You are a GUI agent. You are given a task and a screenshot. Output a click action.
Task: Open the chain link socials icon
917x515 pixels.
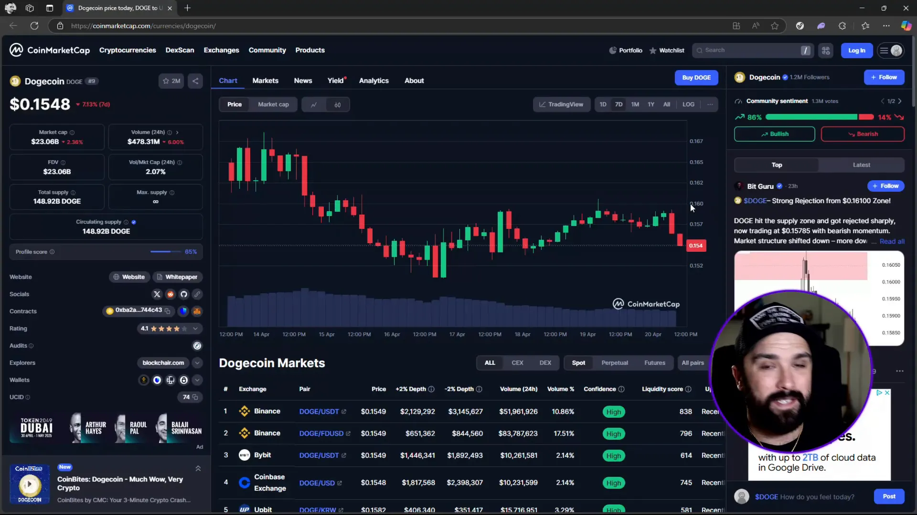(197, 294)
